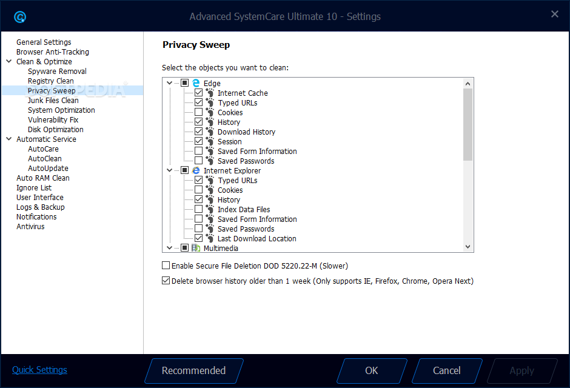The width and height of the screenshot is (570, 388).
Task: Click the Multimedia category icon
Action: click(x=196, y=248)
